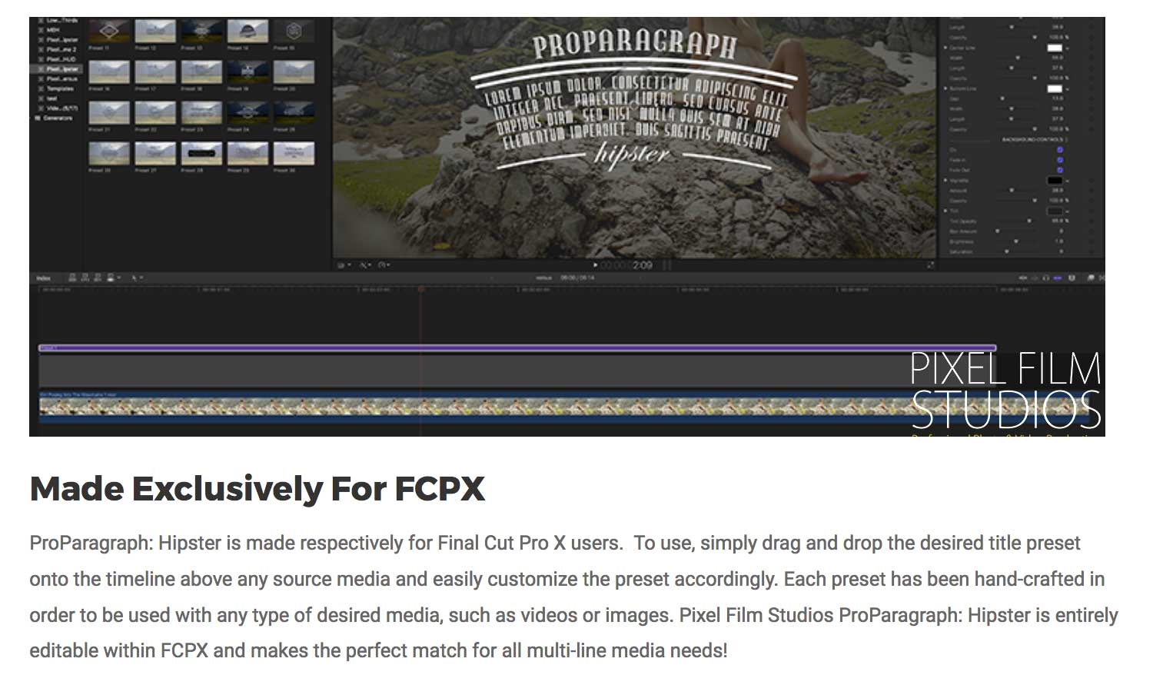Expand the Tint disclosure triangle

tap(945, 211)
